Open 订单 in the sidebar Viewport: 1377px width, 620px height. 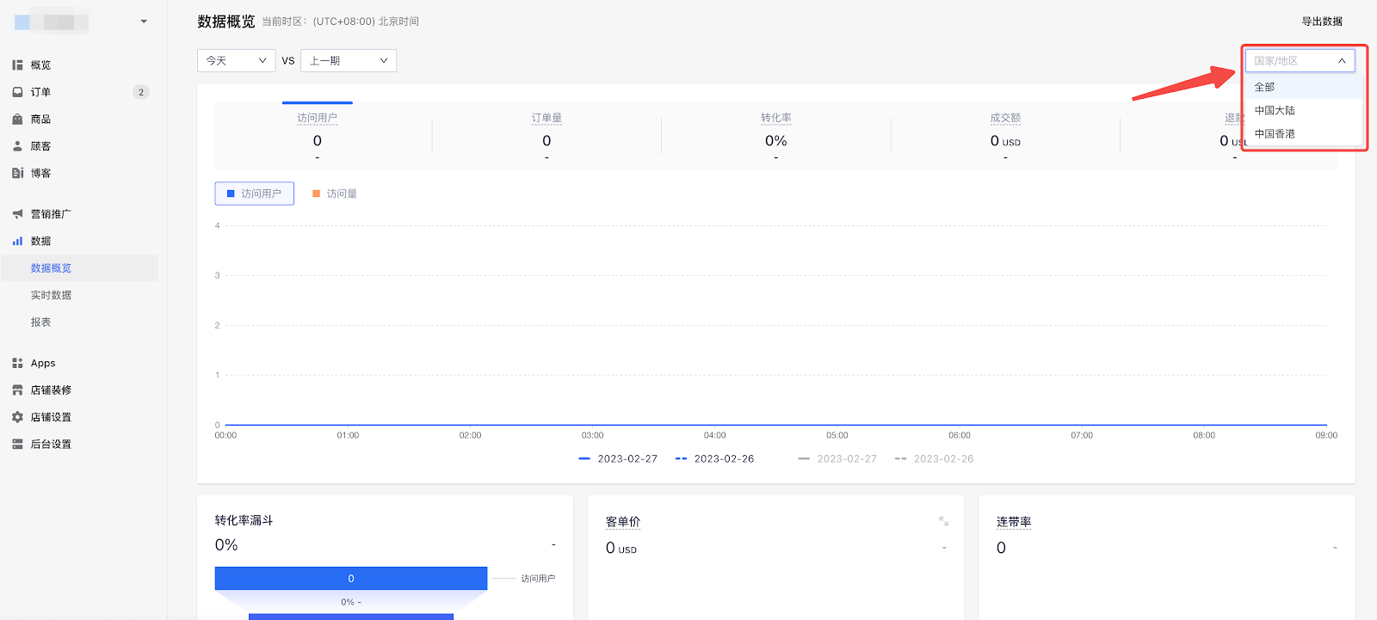coord(40,92)
